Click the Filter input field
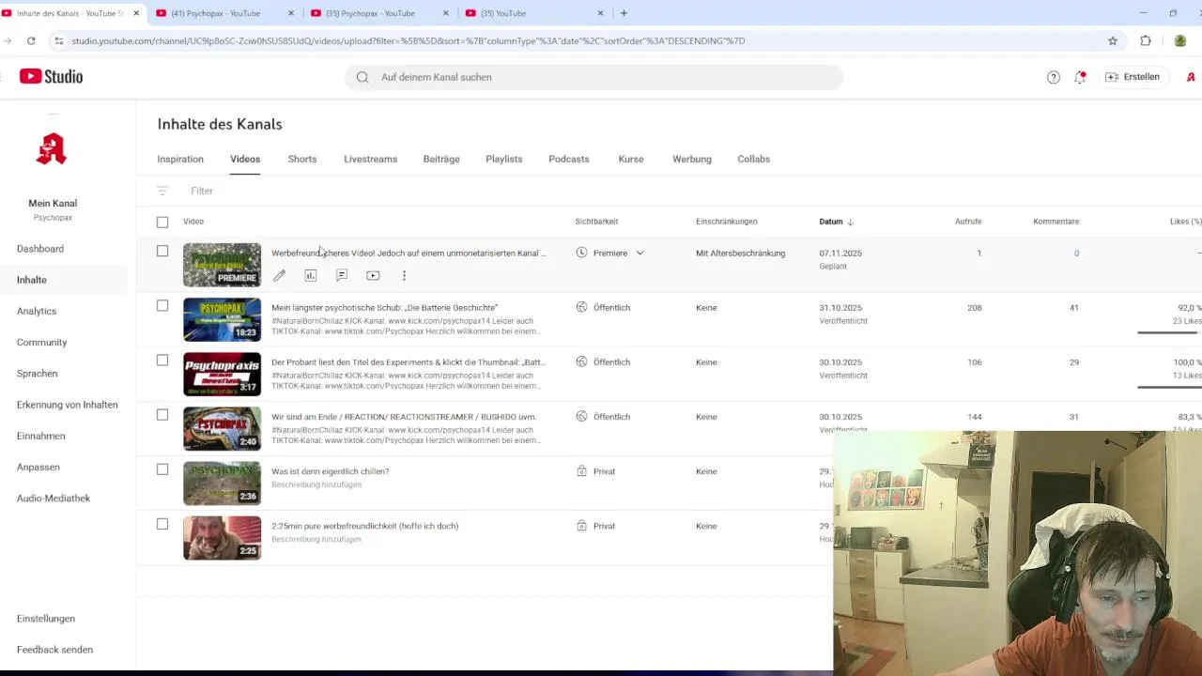The height and width of the screenshot is (676, 1202). point(202,191)
